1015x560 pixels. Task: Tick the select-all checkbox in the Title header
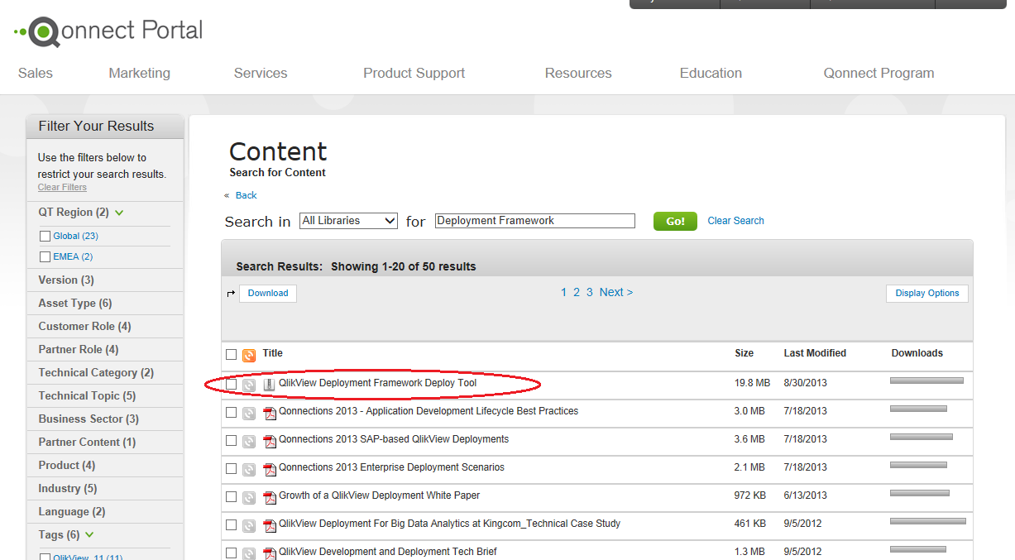232,355
